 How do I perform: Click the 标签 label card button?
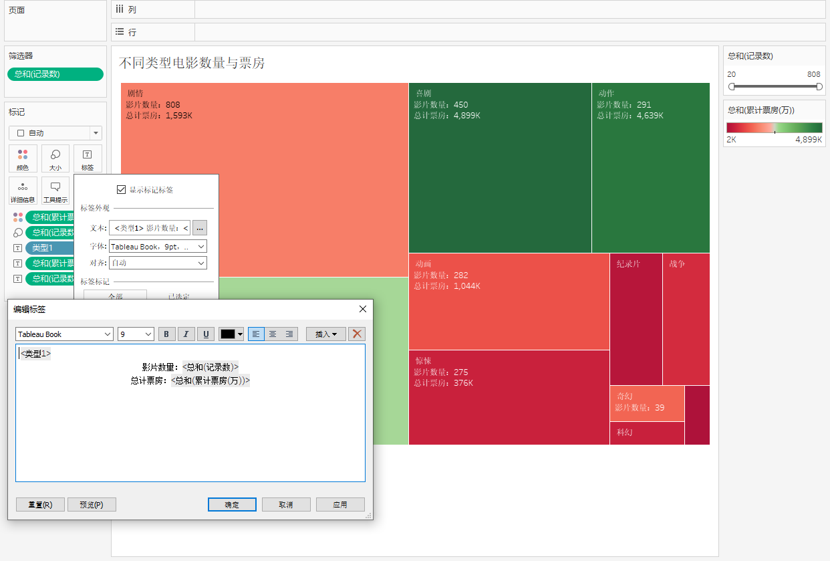click(x=88, y=158)
